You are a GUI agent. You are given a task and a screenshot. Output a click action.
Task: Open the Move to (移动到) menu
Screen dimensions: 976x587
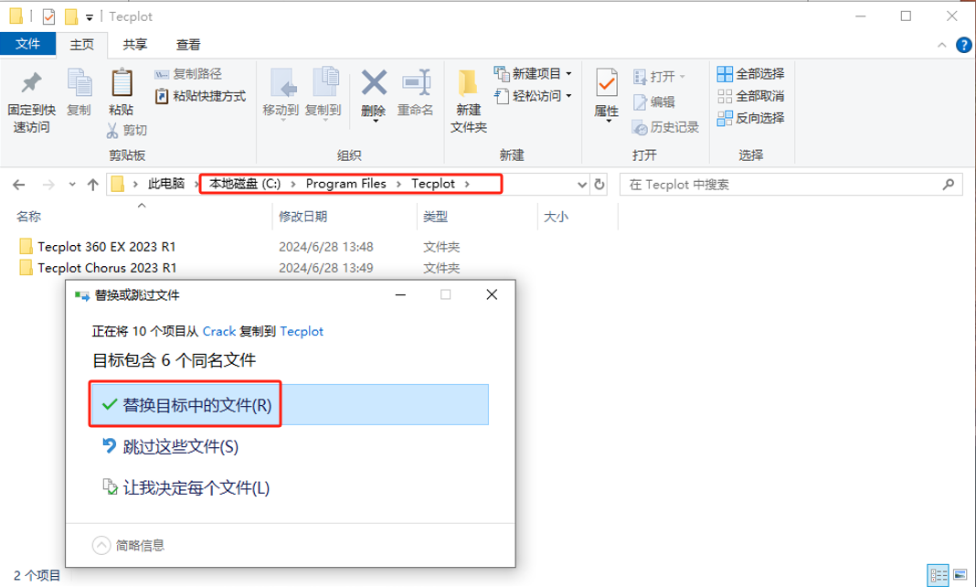(x=281, y=93)
